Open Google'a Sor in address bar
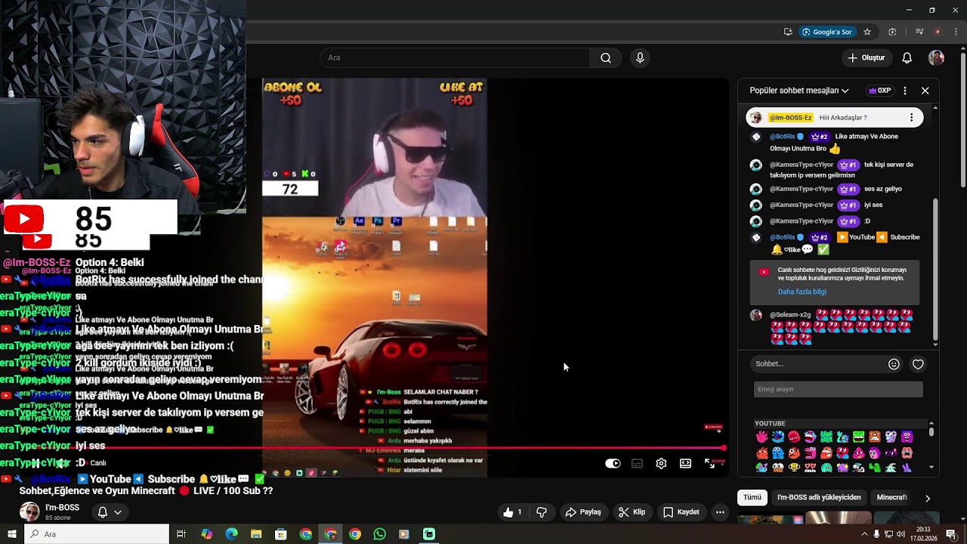 (x=827, y=32)
